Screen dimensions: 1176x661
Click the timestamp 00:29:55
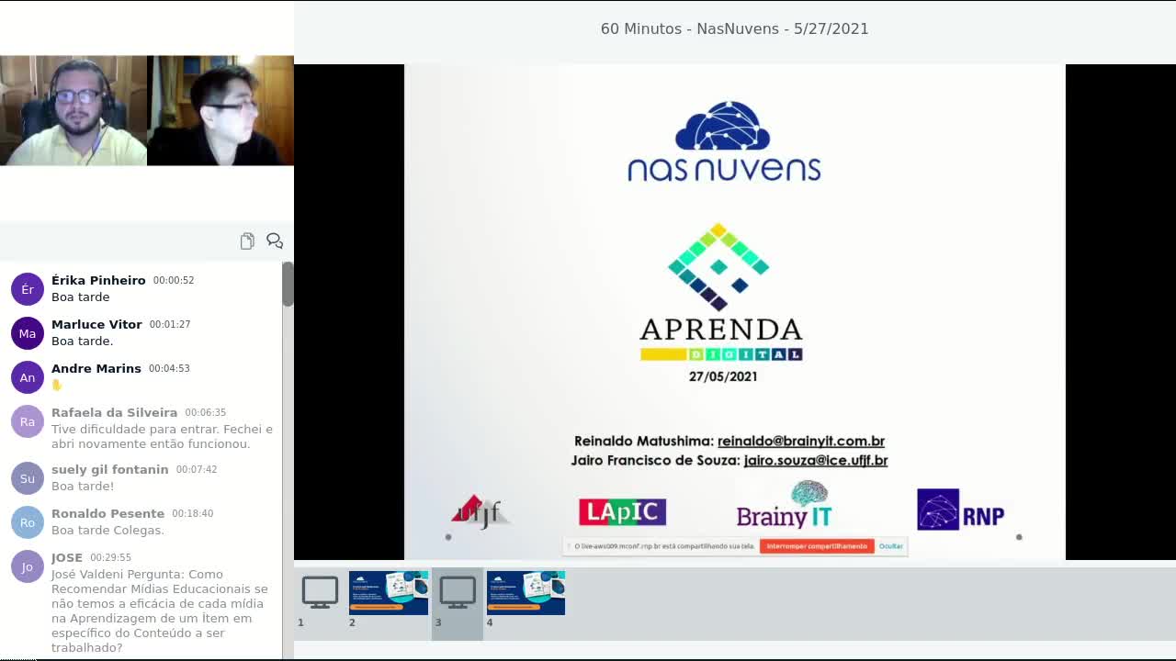click(111, 557)
